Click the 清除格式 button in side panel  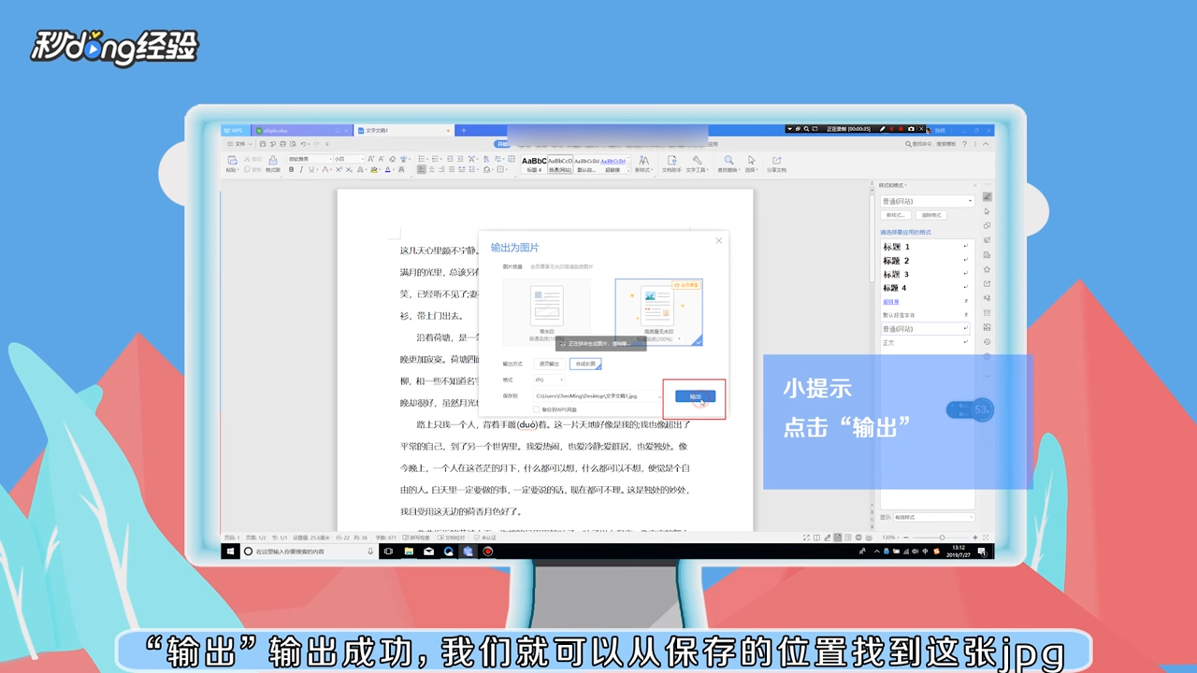931,215
